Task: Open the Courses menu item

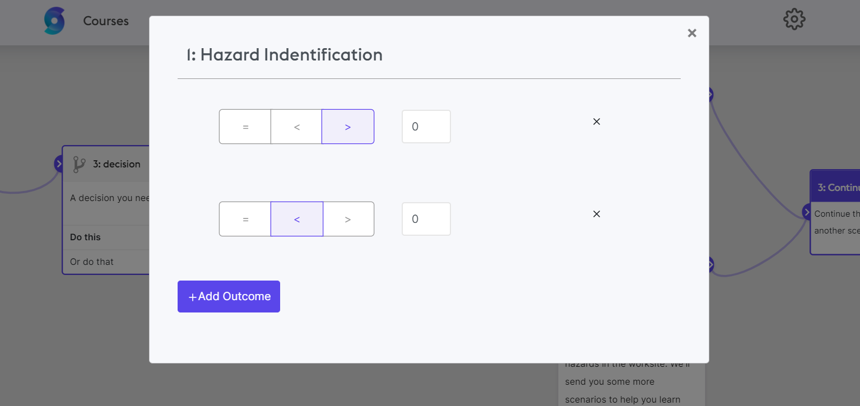Action: pos(106,21)
